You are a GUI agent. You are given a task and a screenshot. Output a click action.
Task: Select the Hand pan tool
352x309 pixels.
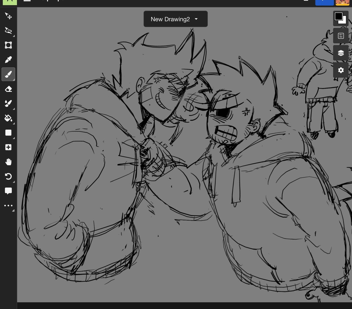tap(8, 162)
